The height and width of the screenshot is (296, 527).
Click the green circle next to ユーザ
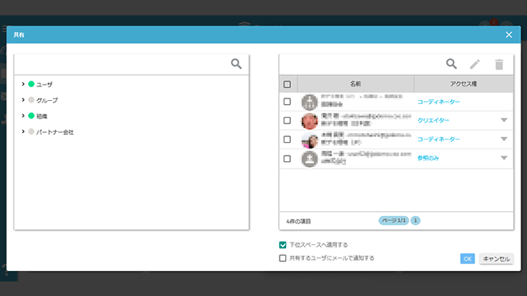tap(32, 84)
